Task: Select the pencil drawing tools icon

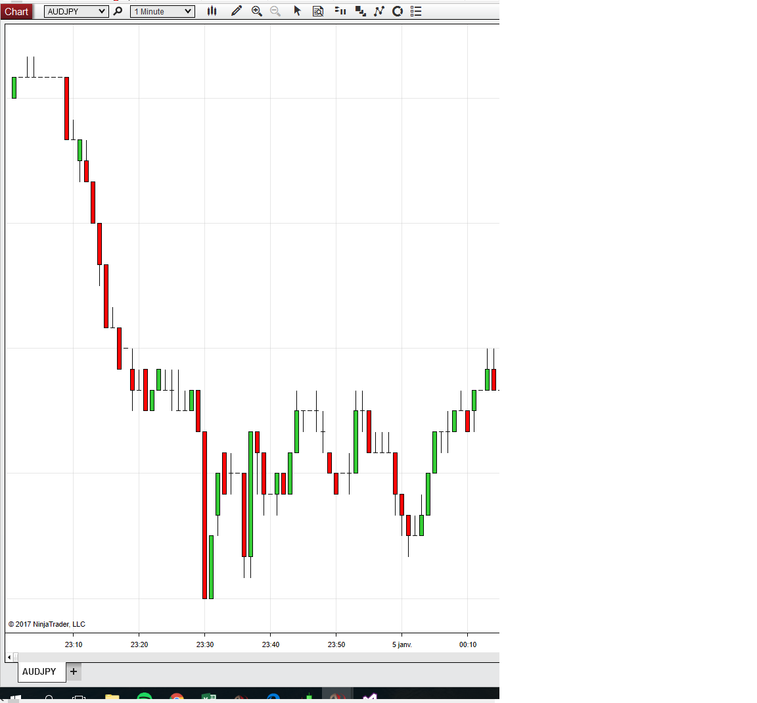Action: (x=237, y=11)
